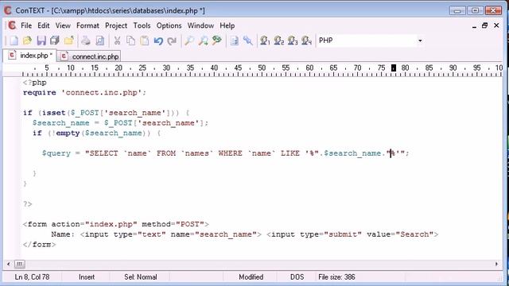Open the Options menu

[169, 25]
